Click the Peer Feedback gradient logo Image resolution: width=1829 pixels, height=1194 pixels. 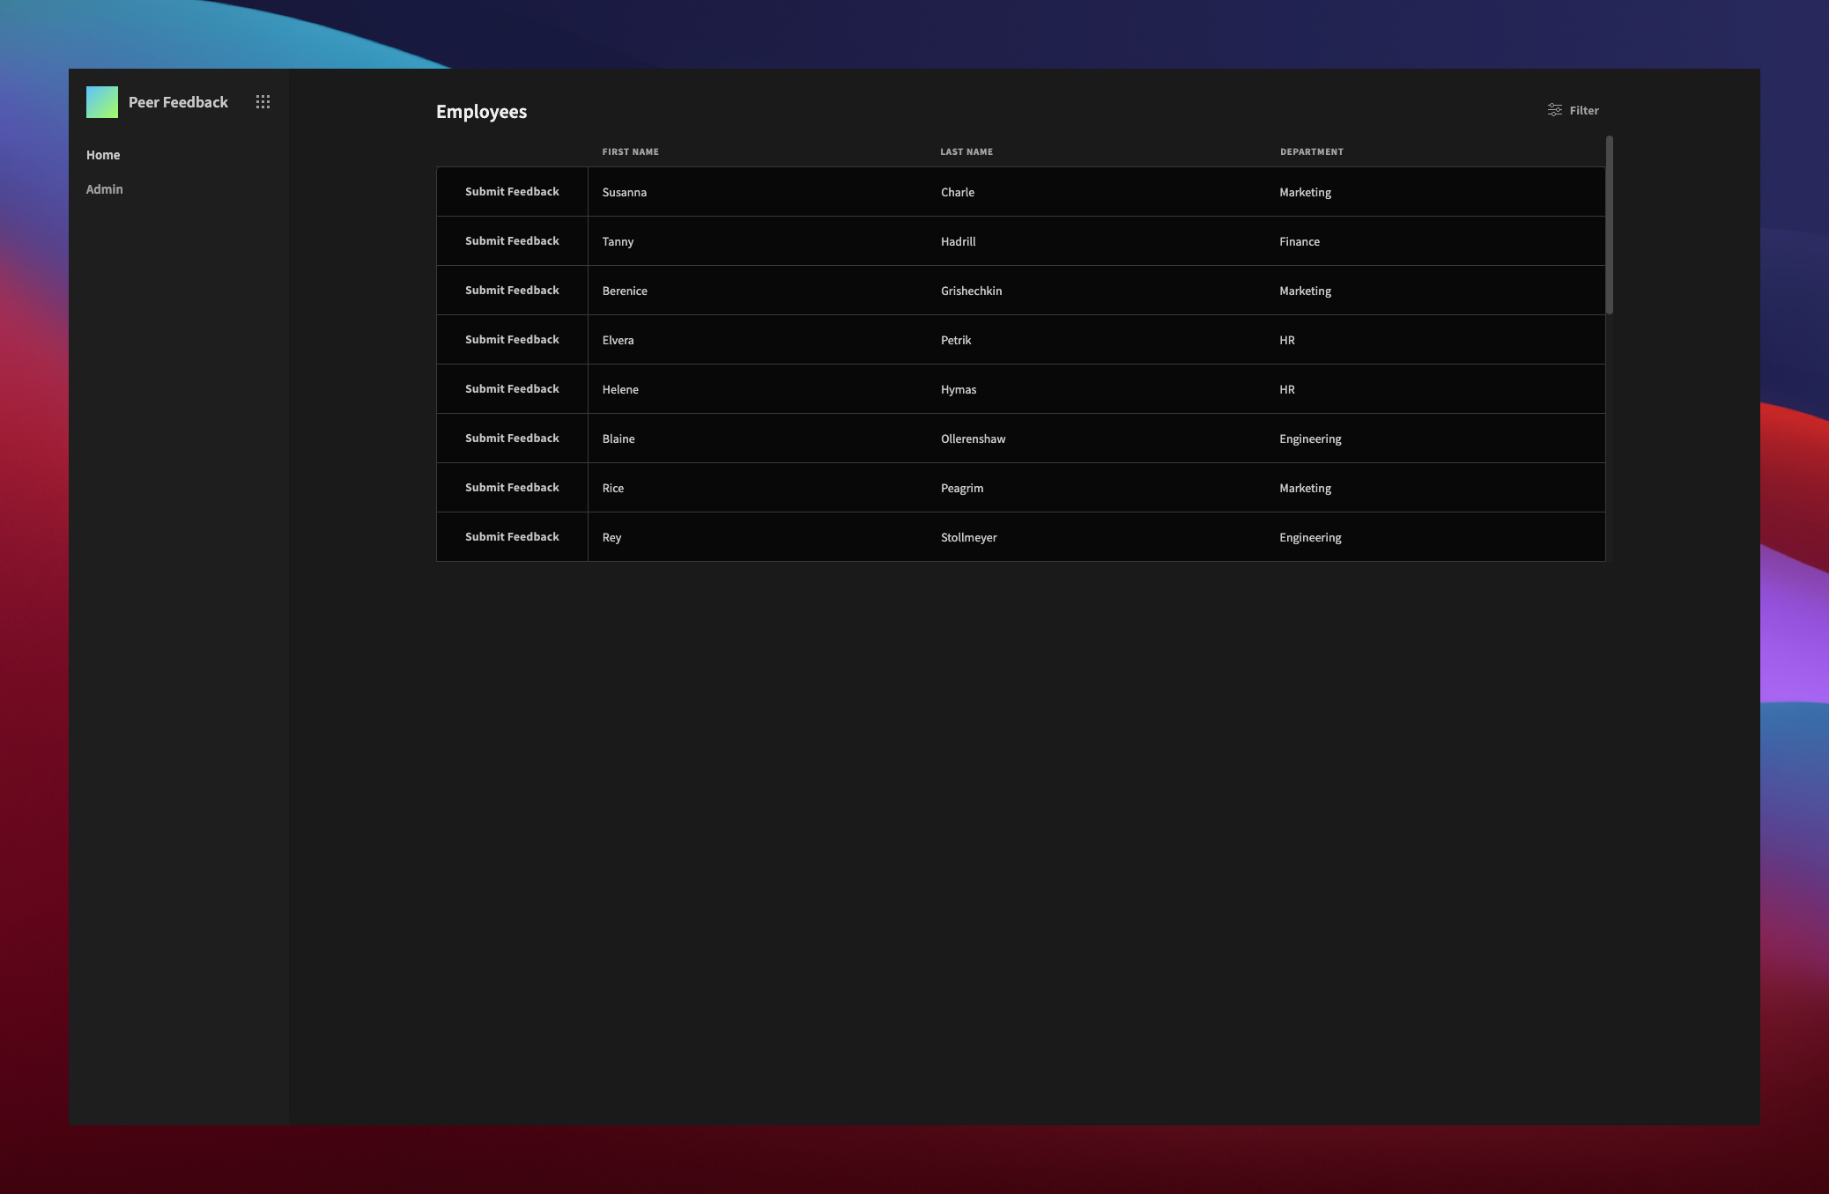click(x=102, y=102)
